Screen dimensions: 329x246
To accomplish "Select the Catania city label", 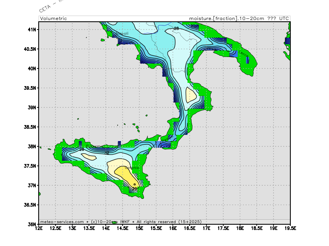I will coord(132,168).
